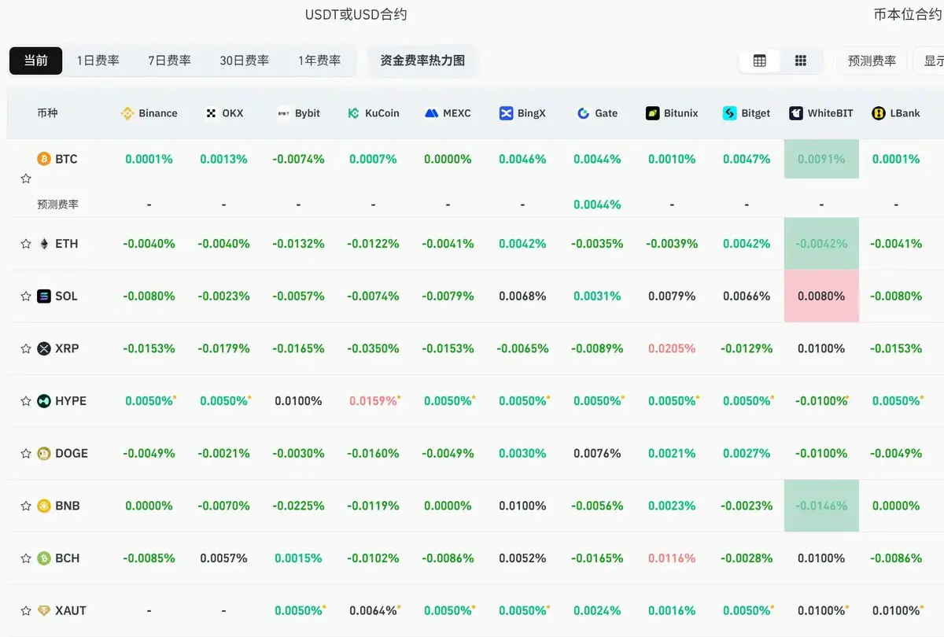Switch to grid view layout
This screenshot has height=637, width=944.
(x=801, y=61)
